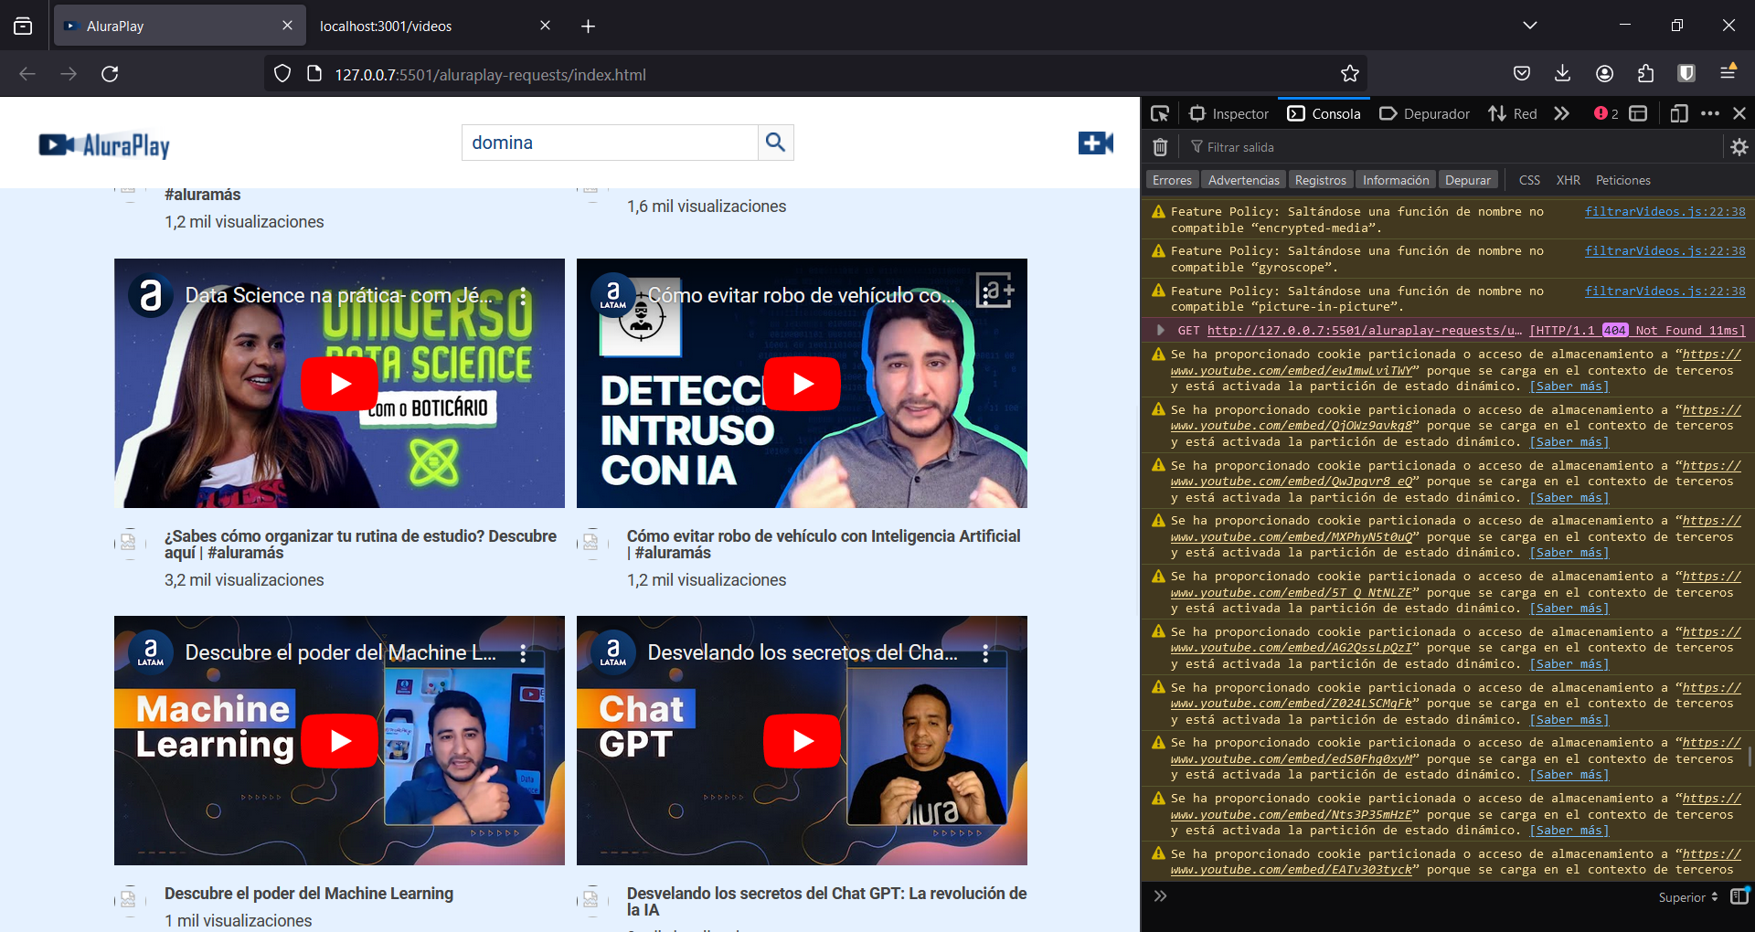Open a new browser tab
This screenshot has width=1755, height=932.
pos(588,26)
